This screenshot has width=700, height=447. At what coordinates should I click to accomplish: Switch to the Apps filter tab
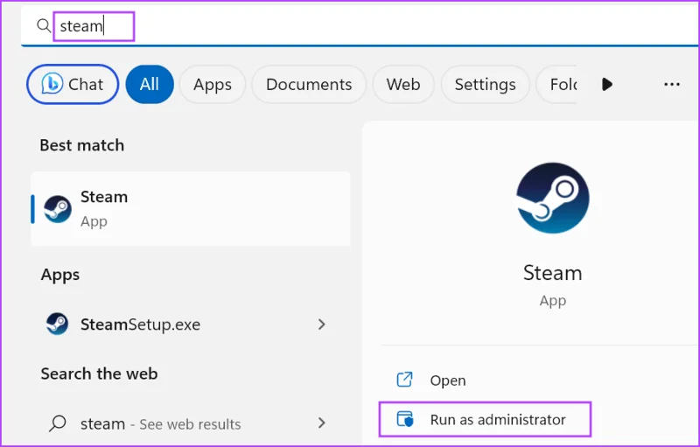click(x=213, y=84)
